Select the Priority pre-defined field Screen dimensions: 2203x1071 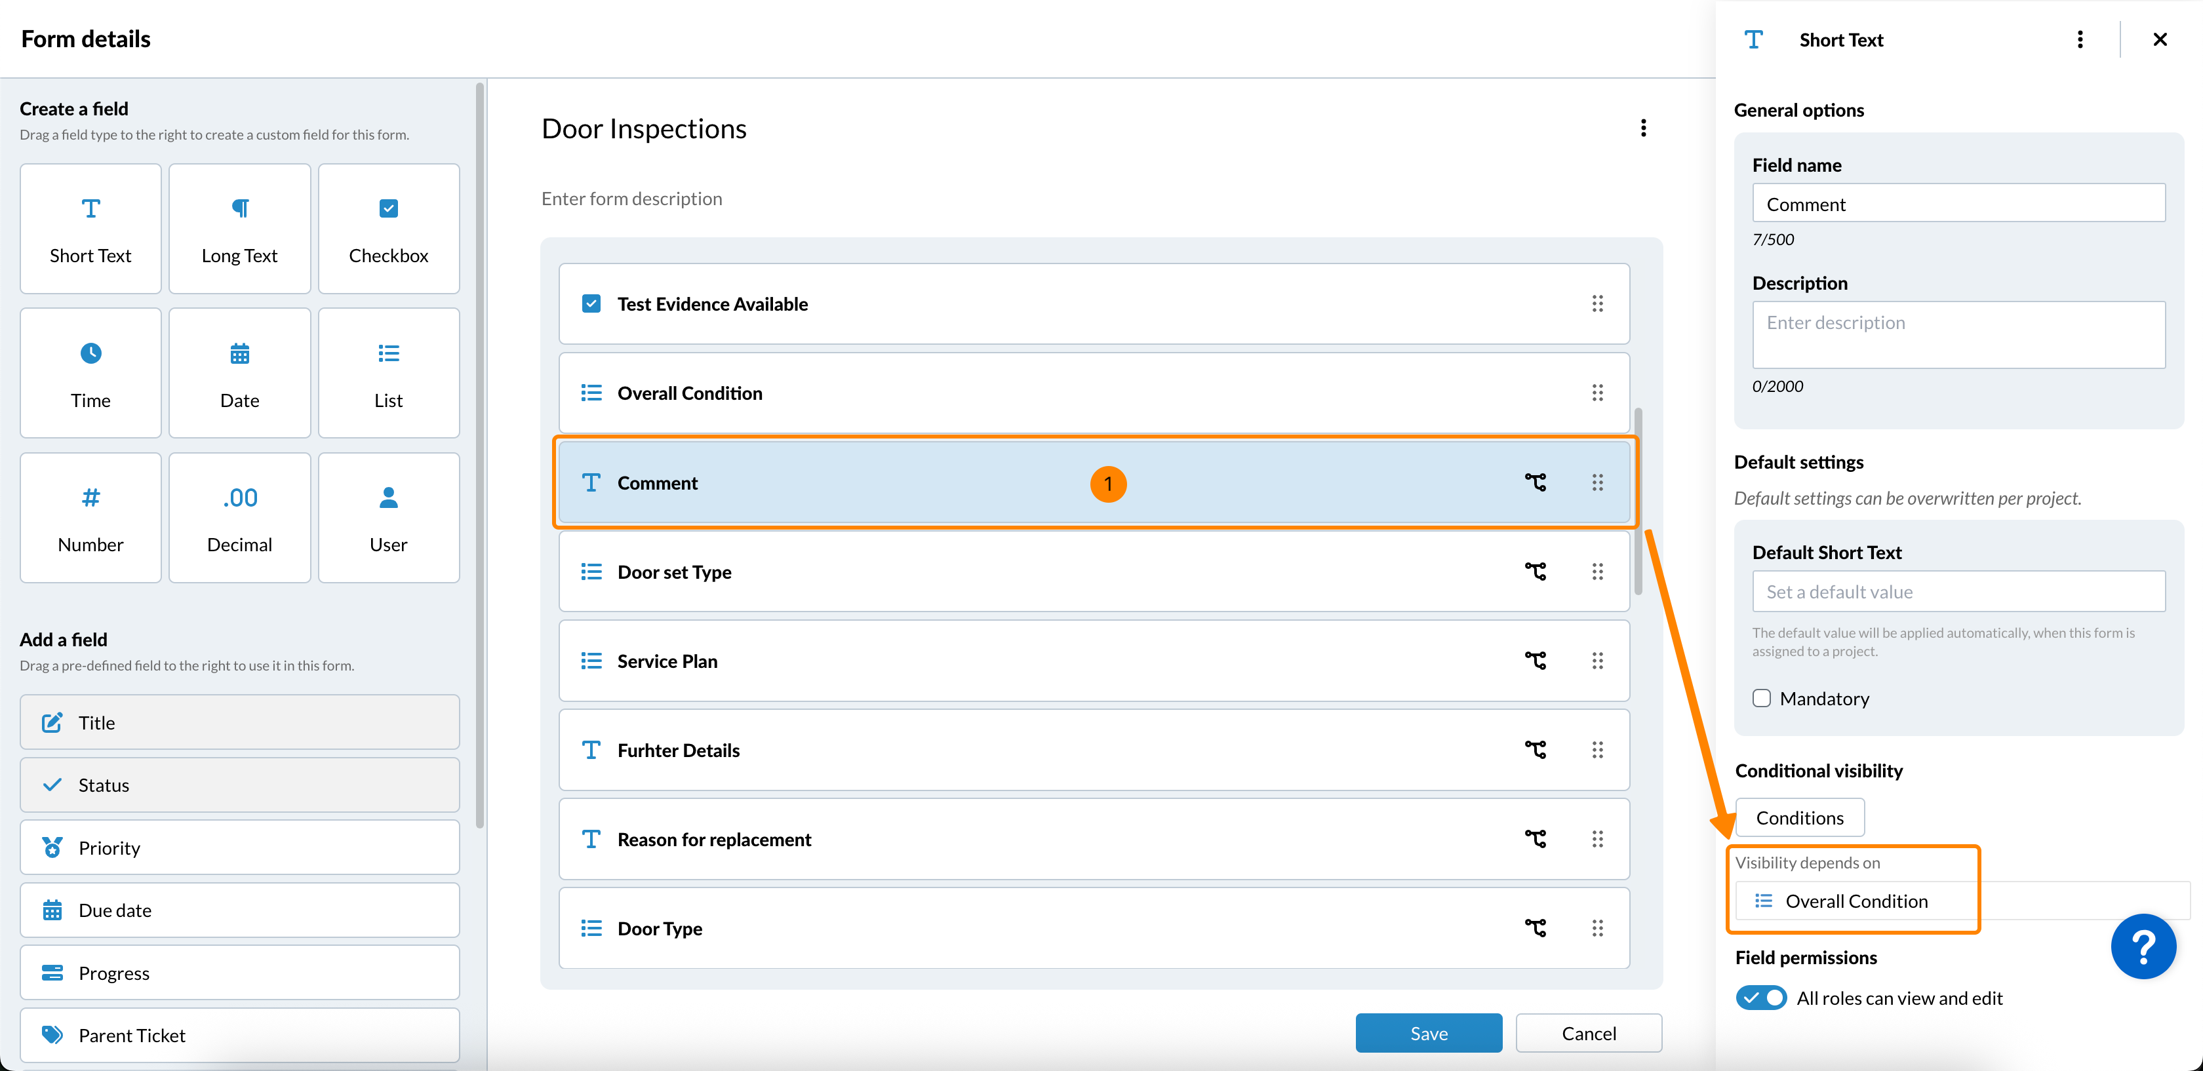pos(239,848)
